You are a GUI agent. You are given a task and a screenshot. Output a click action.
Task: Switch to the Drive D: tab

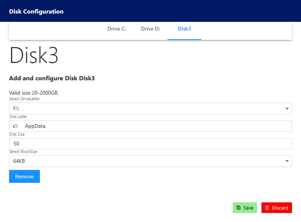tap(150, 29)
